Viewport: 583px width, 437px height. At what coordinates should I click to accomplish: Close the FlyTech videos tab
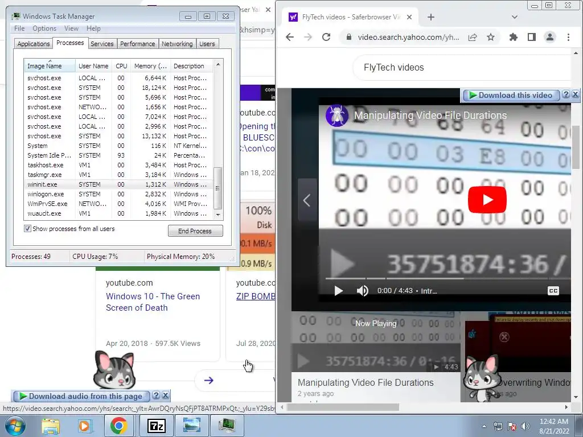[x=409, y=17]
